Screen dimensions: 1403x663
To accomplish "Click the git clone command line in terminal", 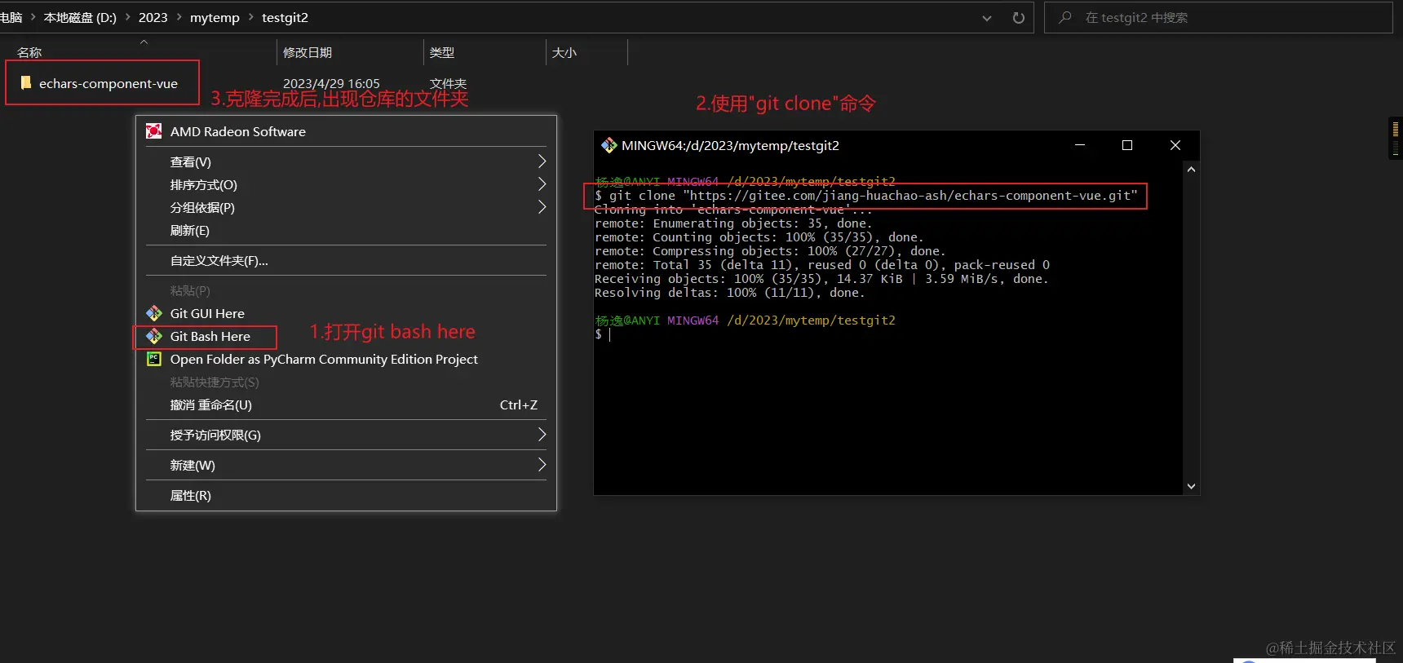I will pyautogui.click(x=865, y=196).
